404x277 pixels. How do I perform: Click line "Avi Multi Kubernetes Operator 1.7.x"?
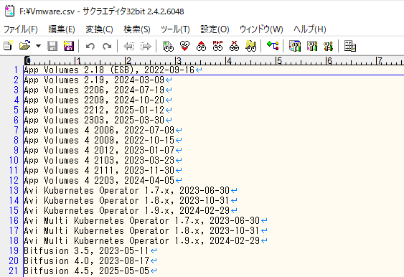pos(111,220)
